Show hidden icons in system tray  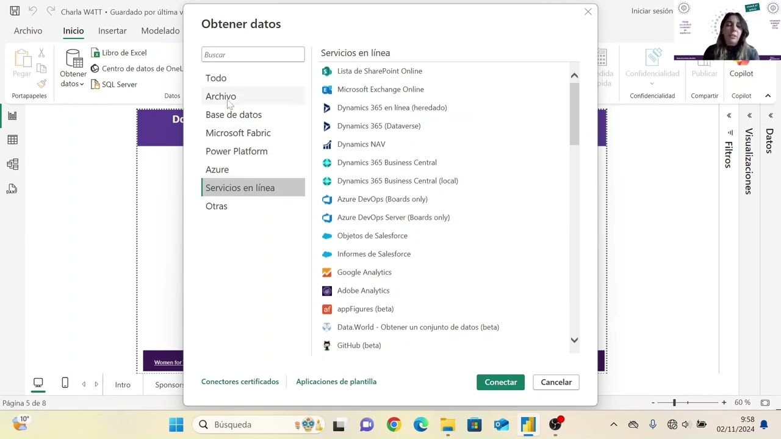click(x=613, y=424)
